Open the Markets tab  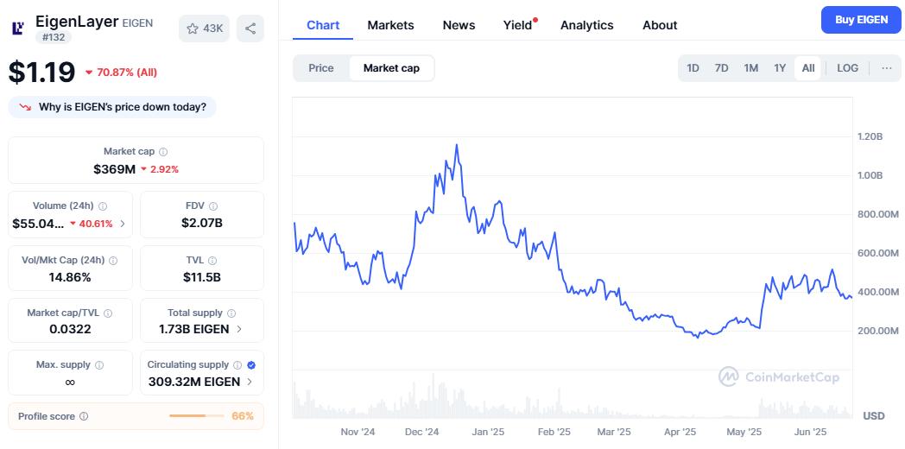390,25
